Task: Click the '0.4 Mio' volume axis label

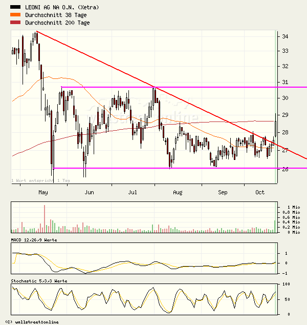Action: click(291, 222)
